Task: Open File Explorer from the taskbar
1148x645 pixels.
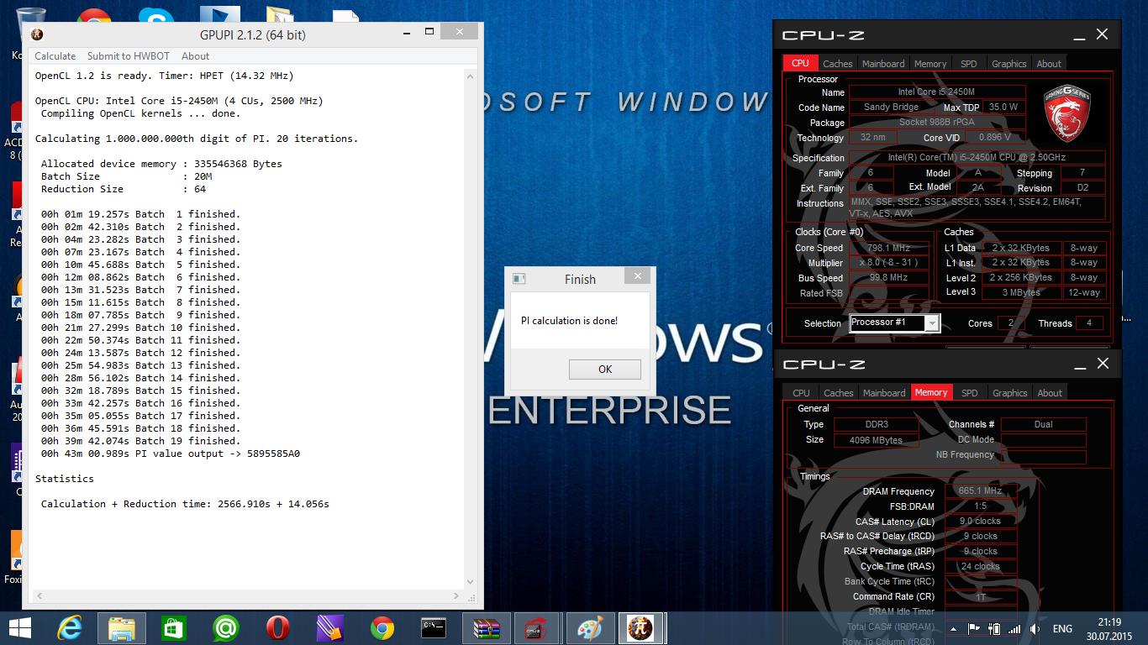Action: pyautogui.click(x=121, y=628)
